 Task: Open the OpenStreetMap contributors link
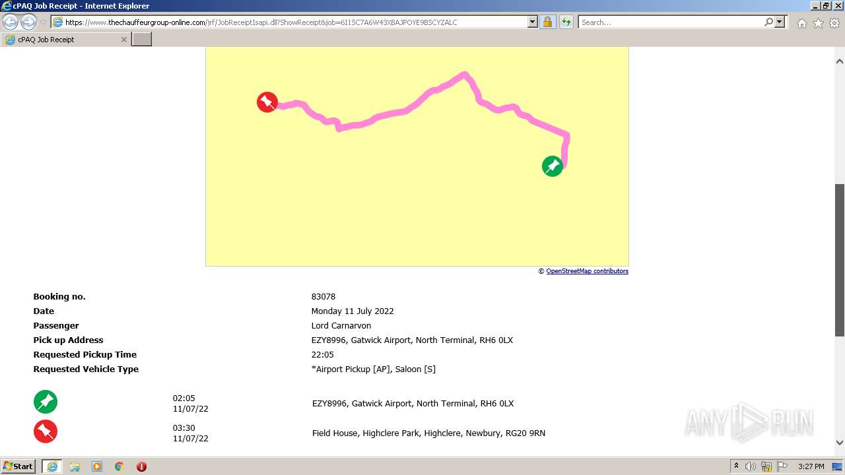[x=587, y=271]
